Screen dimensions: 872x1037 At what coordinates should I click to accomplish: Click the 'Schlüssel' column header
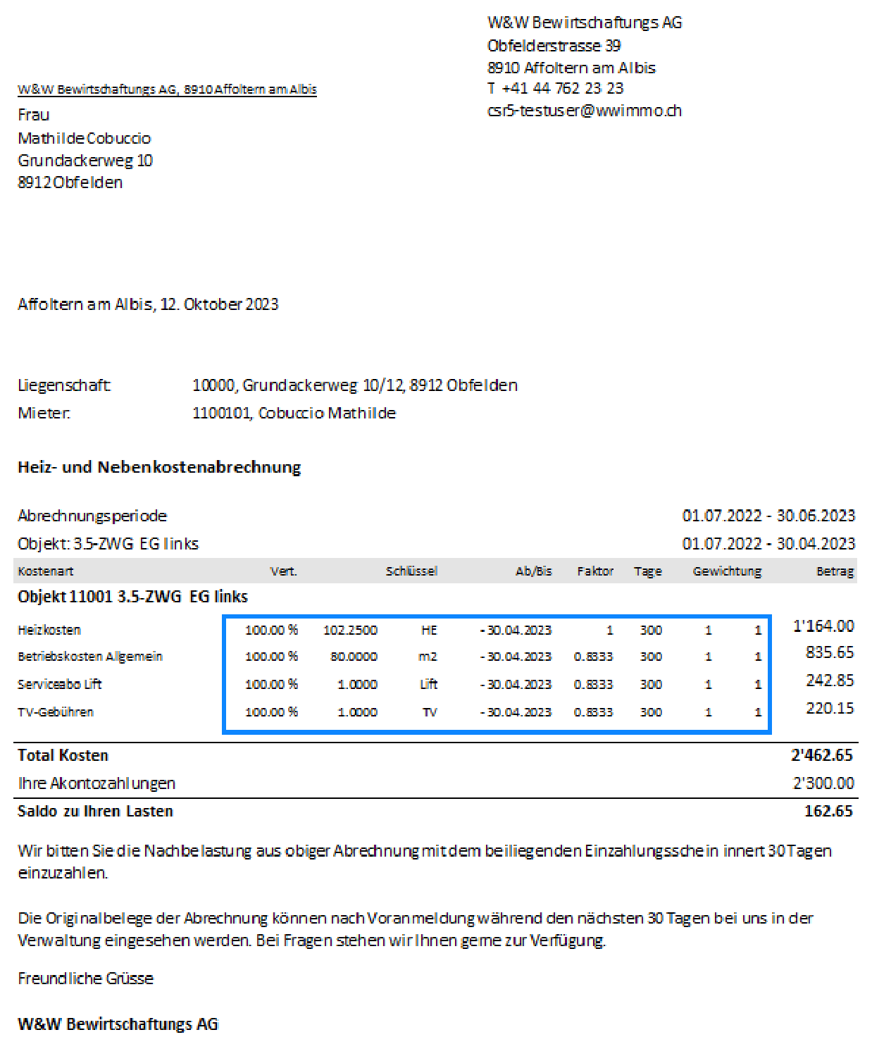[x=411, y=571]
